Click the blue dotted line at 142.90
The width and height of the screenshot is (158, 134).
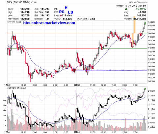tap(112, 70)
